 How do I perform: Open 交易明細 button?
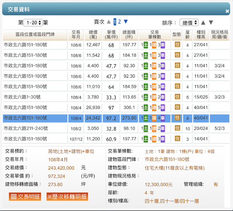click(25, 196)
